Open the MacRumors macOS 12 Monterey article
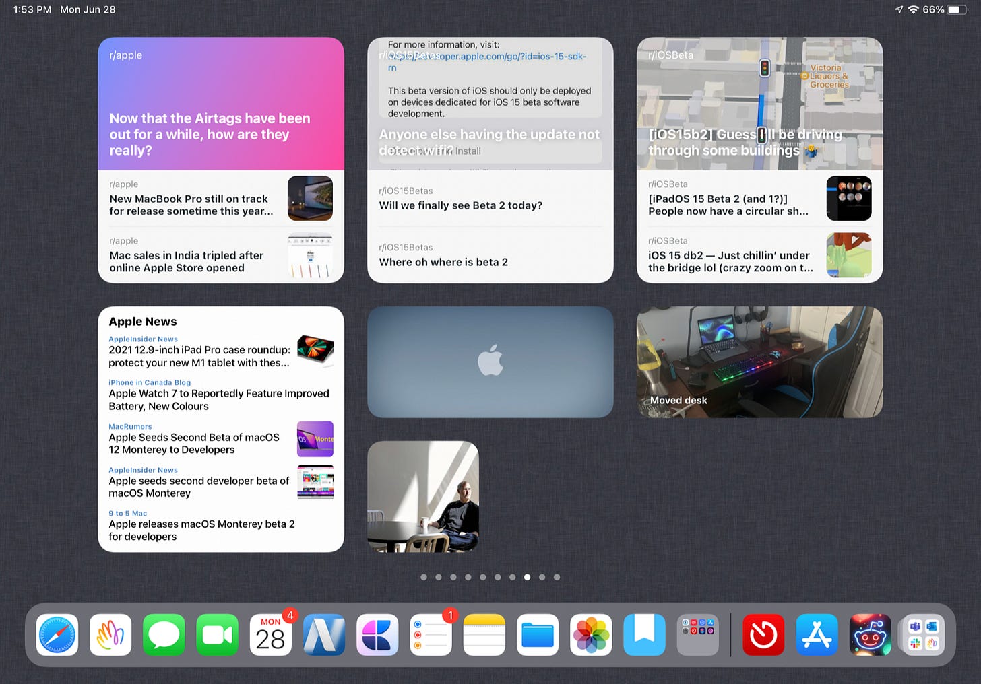The width and height of the screenshot is (981, 684). click(x=221, y=438)
